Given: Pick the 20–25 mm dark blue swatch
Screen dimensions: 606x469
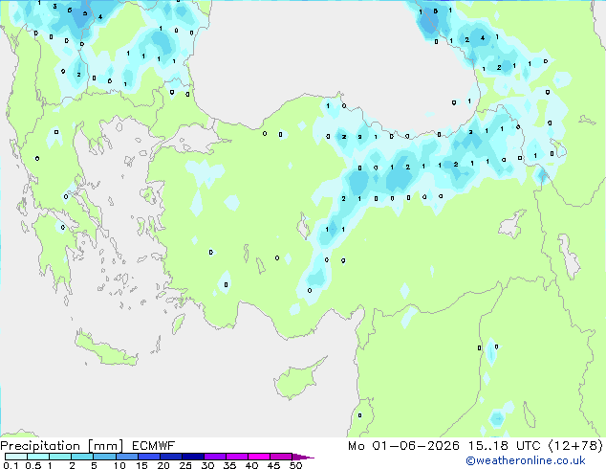Looking at the screenshot, I should coord(171,457).
